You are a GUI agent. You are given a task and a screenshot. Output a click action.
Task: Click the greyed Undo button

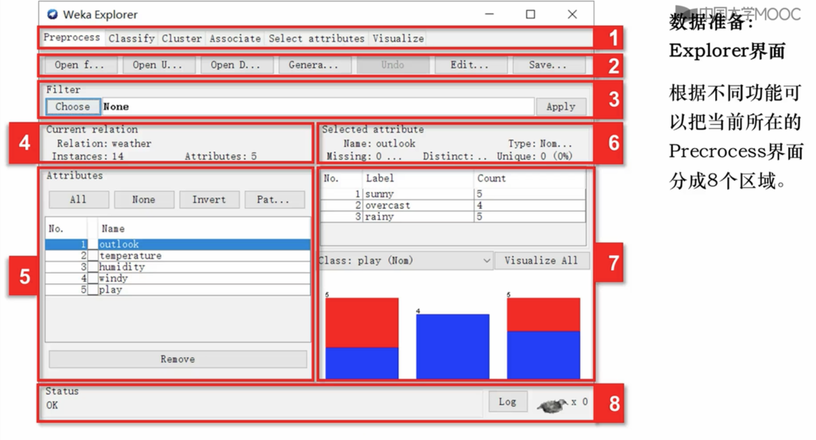393,64
